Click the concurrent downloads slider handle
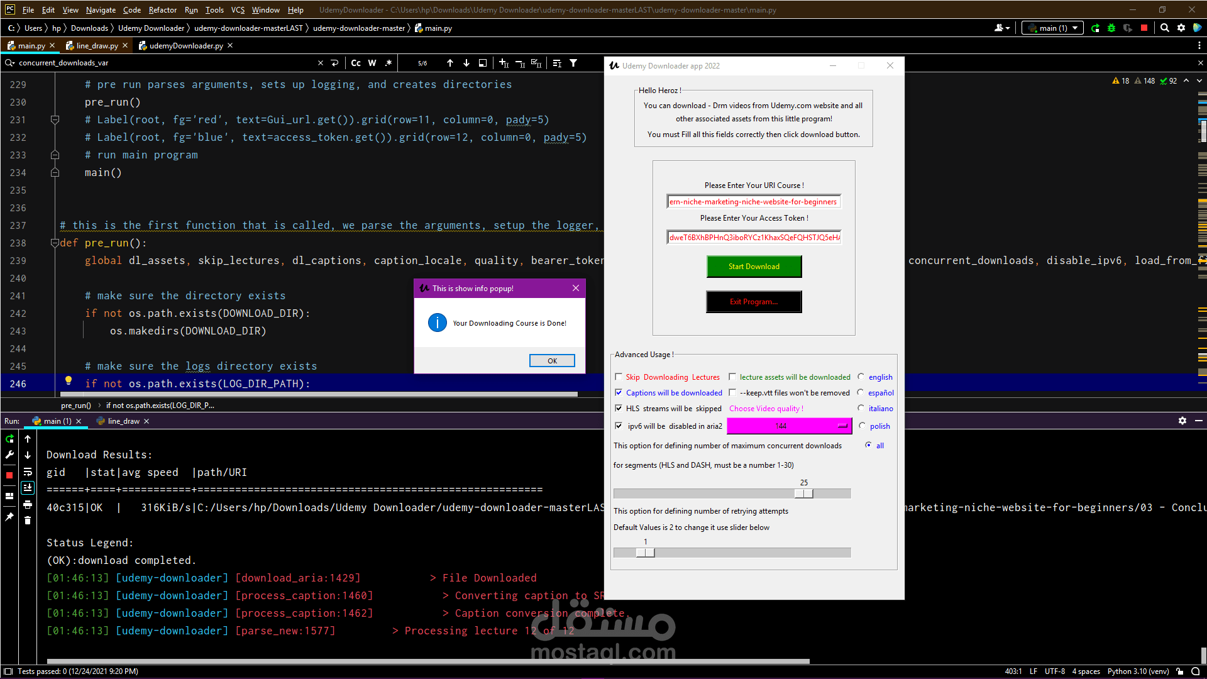The image size is (1207, 679). 803,494
